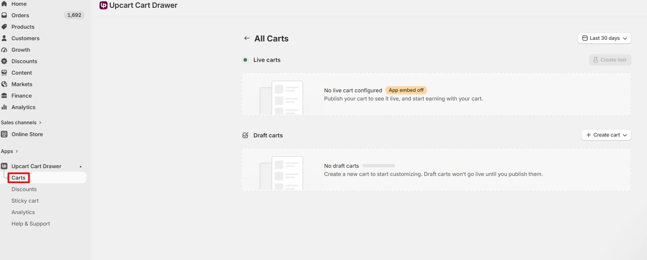This screenshot has width=647, height=260.
Task: Open Home in the sidebar
Action: 19,4
